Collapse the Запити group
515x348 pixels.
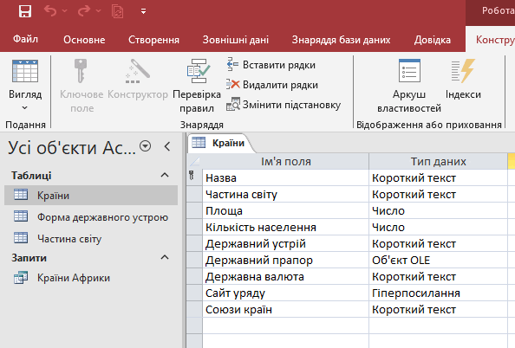click(x=165, y=257)
